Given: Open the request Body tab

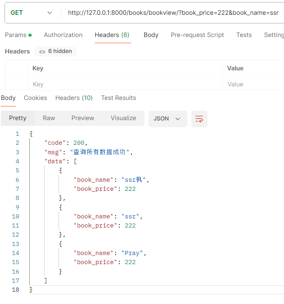Looking at the screenshot, I should (x=151, y=35).
